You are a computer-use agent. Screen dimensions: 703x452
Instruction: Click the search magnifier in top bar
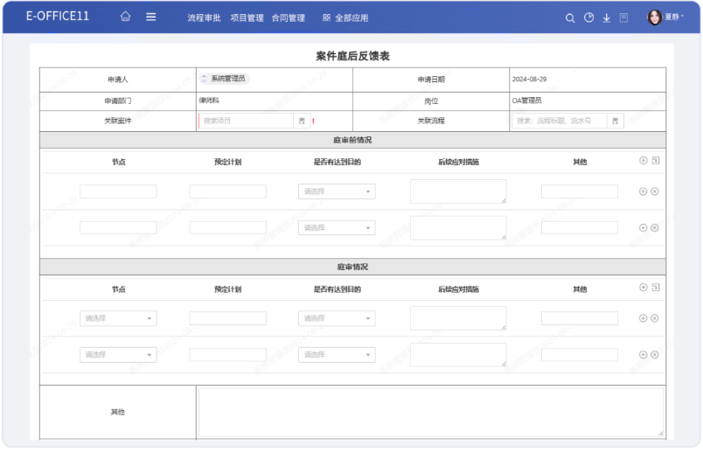[570, 17]
